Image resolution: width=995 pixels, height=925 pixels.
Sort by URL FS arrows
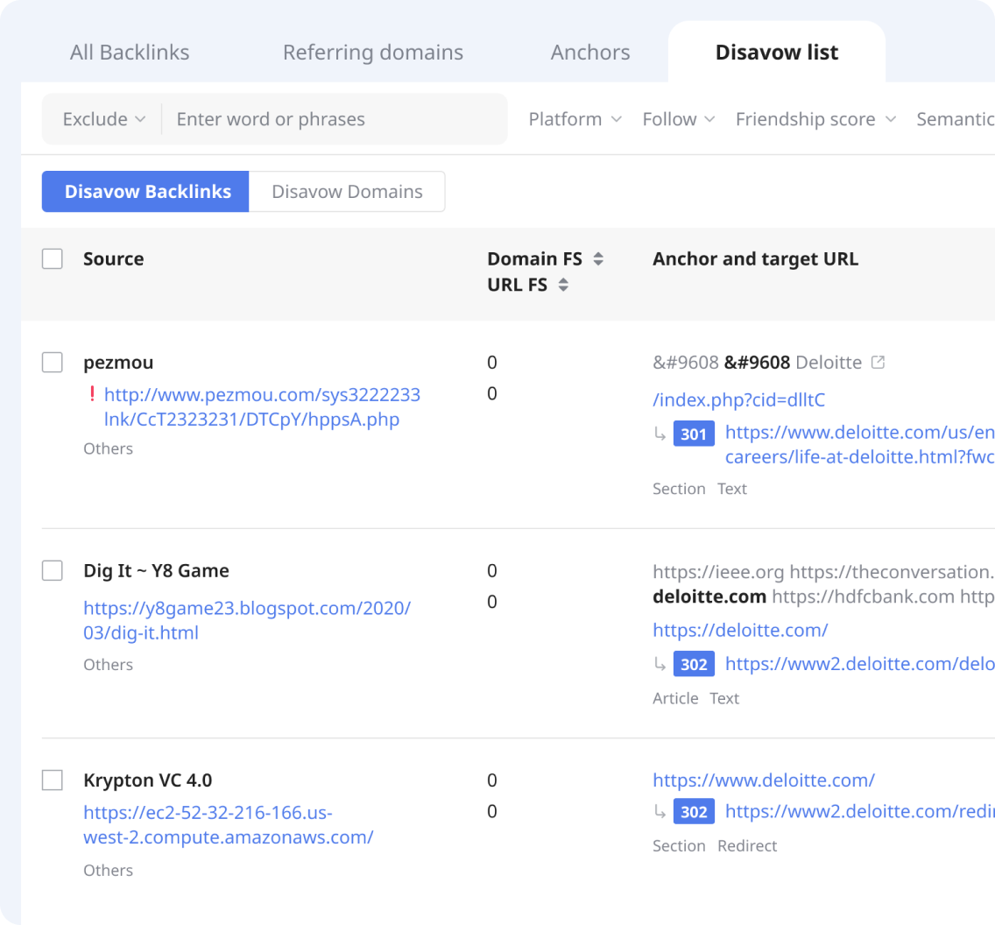pyautogui.click(x=563, y=285)
